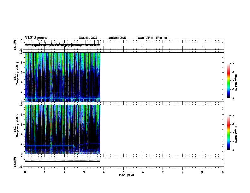Click inside the ch.1 spectrogram data

62,77
